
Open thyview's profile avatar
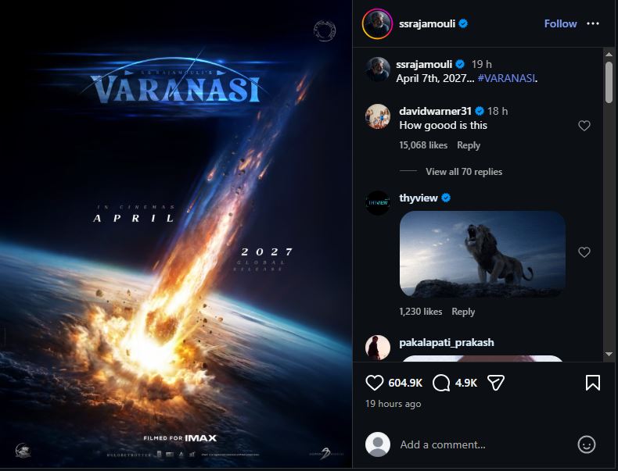pos(379,202)
